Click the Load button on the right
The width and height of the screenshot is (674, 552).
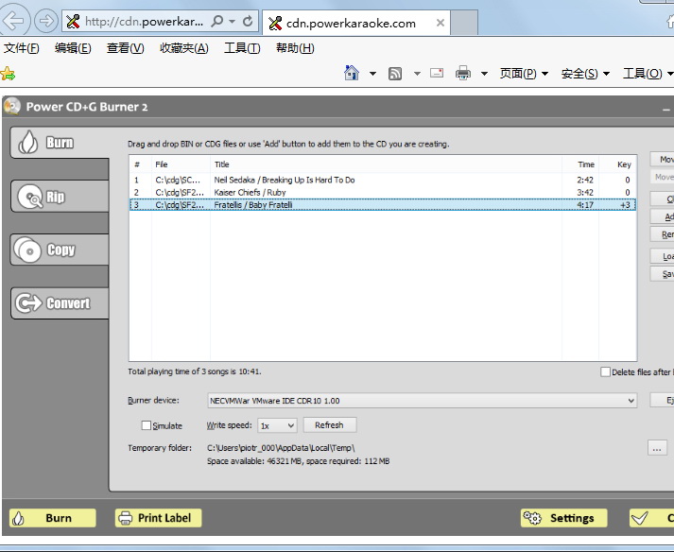tap(662, 256)
